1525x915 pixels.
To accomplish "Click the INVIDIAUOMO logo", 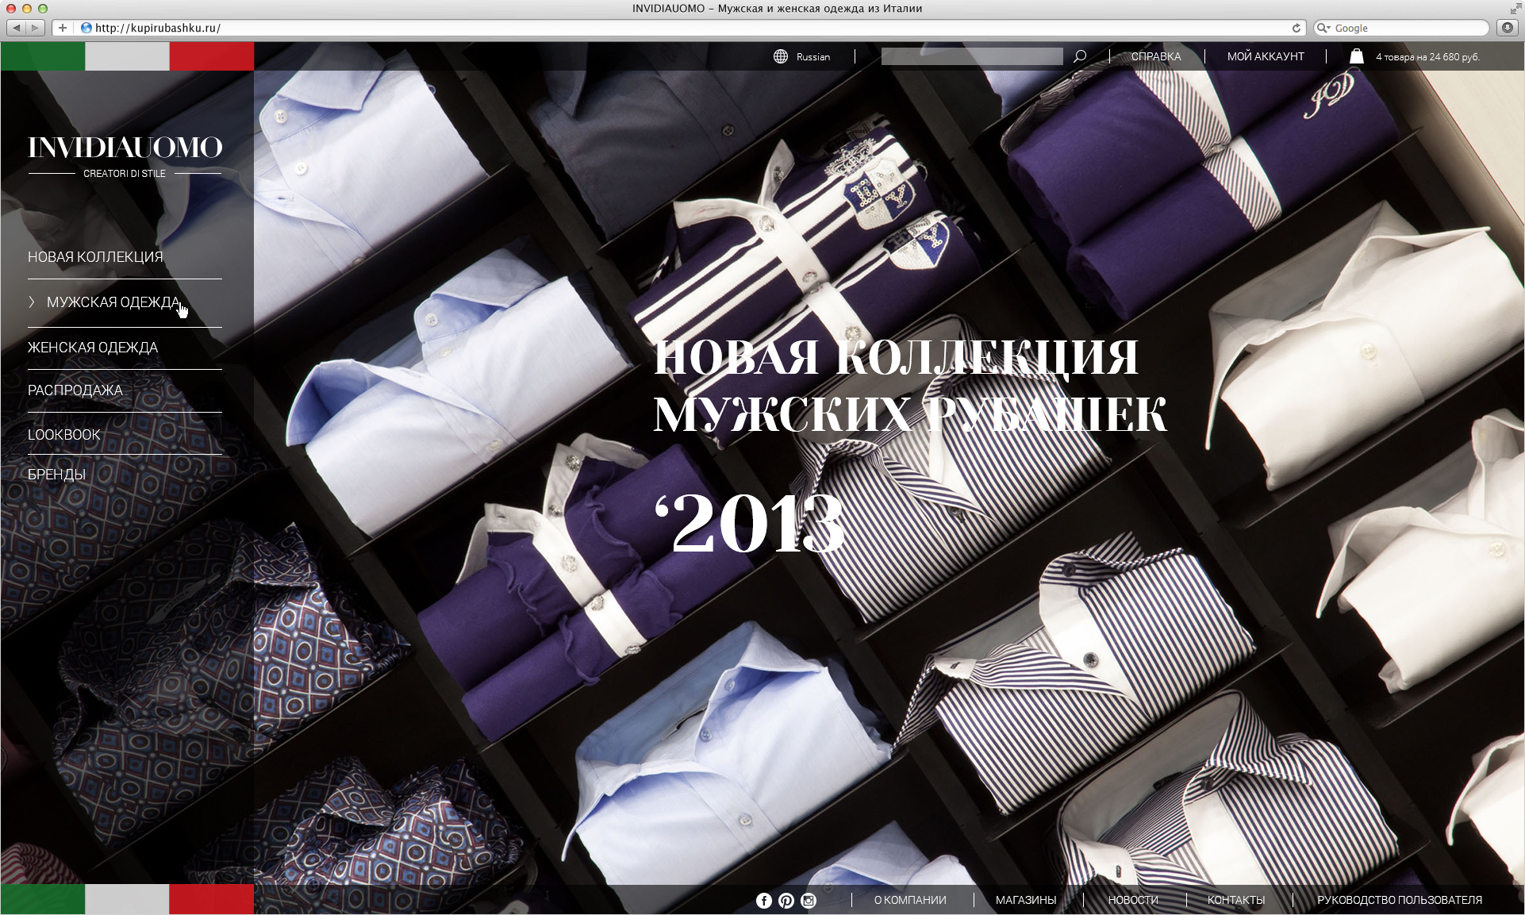I will coord(125,148).
